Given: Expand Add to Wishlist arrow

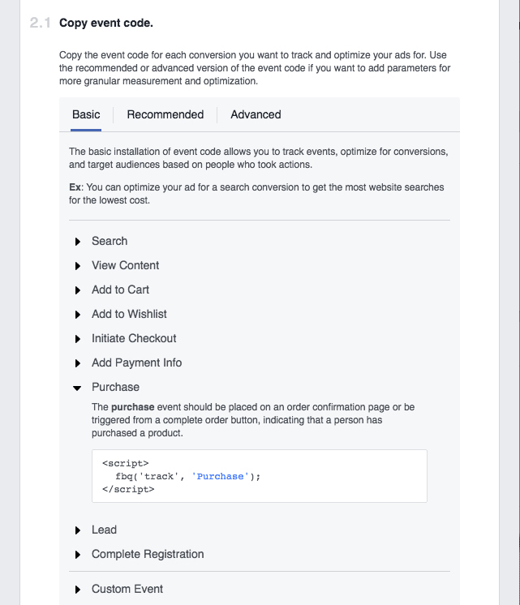Looking at the screenshot, I should pos(78,315).
